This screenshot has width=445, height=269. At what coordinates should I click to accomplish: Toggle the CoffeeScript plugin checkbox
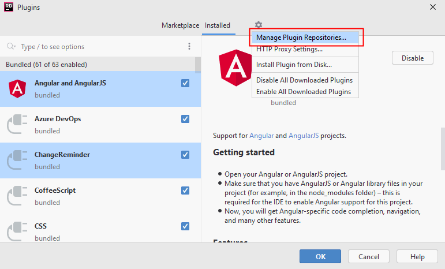185,190
